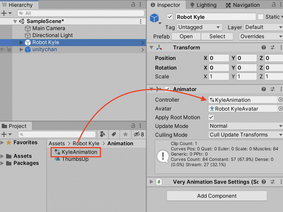Expand the unitychan object

click(x=21, y=50)
